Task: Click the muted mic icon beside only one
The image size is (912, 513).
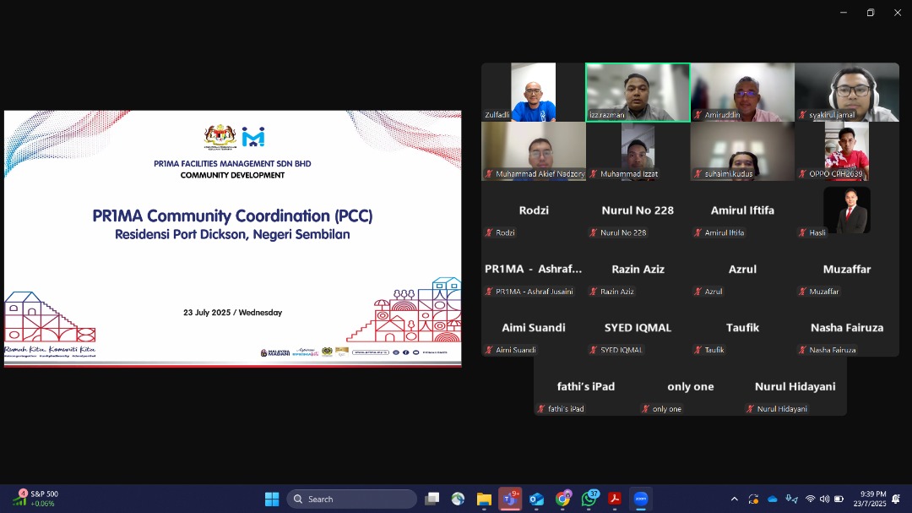Action: tap(646, 409)
